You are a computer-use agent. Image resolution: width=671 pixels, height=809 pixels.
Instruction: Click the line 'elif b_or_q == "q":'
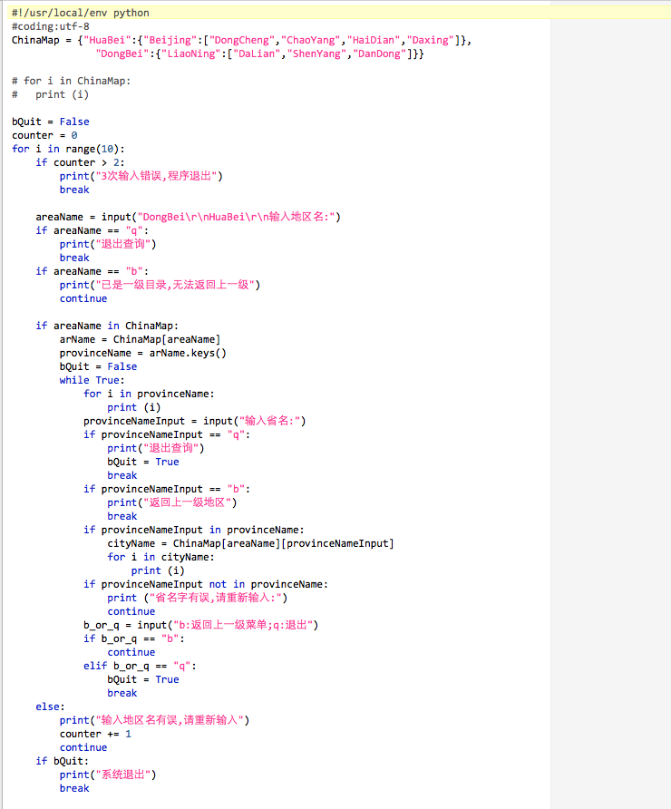click(x=140, y=666)
